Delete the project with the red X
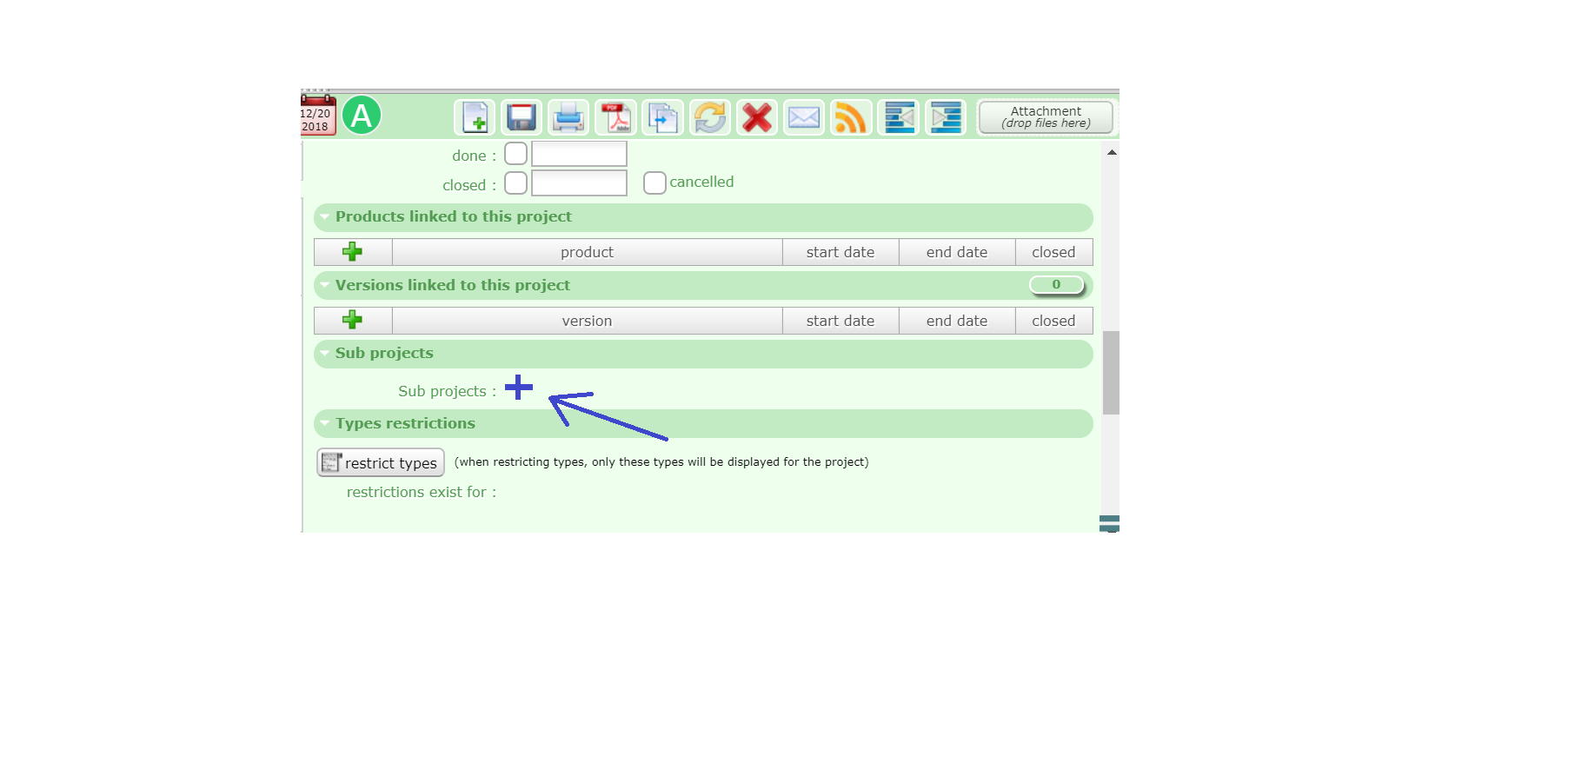Screen dimensions: 1588x763 [x=757, y=117]
